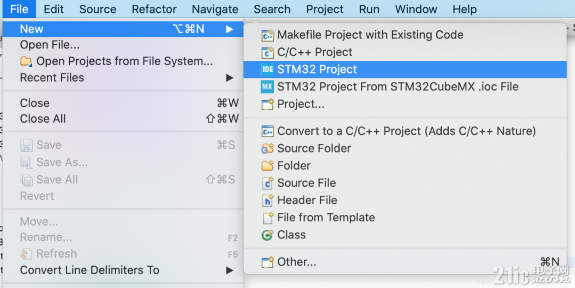Image resolution: width=575 pixels, height=288 pixels.
Task: Click the Save All icon
Action: pos(27,179)
